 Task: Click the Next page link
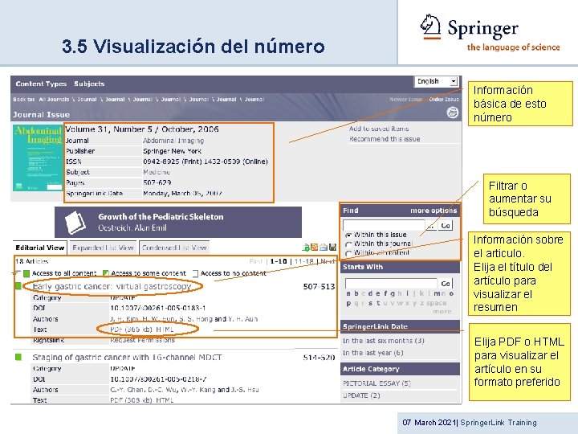point(327,261)
